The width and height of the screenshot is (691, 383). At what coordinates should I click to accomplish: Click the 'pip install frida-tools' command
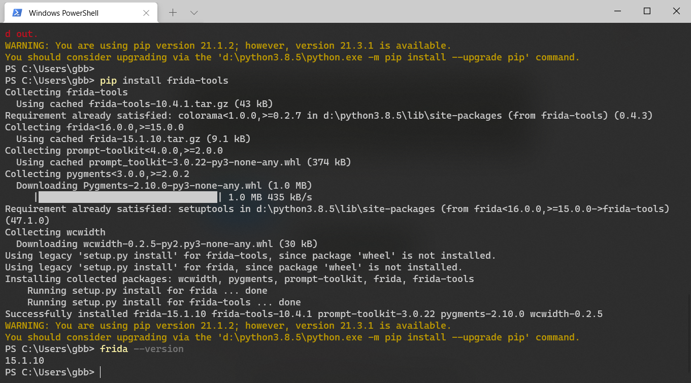pyautogui.click(x=164, y=81)
